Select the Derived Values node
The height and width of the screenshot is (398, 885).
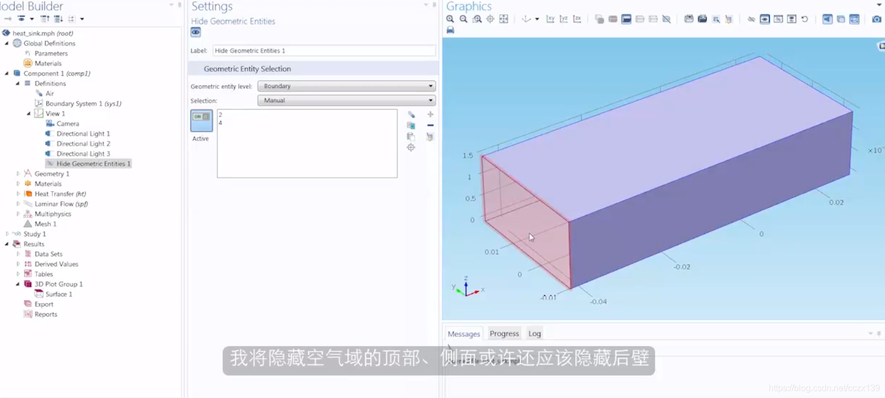[56, 264]
